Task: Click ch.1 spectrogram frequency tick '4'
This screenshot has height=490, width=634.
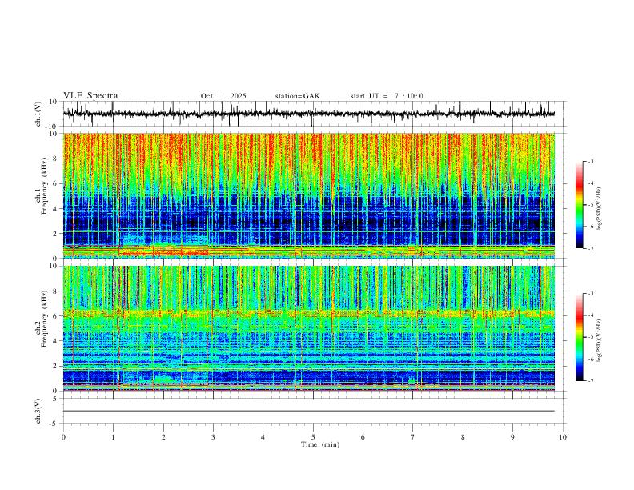Action: (56, 209)
